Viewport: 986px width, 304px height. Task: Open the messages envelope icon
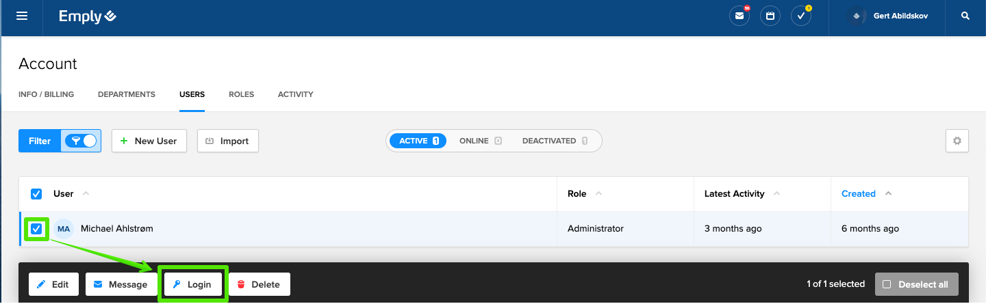point(739,16)
